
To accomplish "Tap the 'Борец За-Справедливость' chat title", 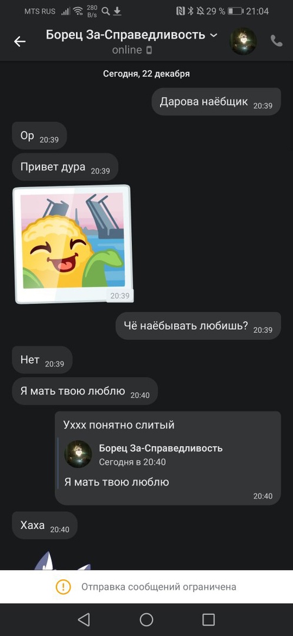I will click(x=126, y=35).
